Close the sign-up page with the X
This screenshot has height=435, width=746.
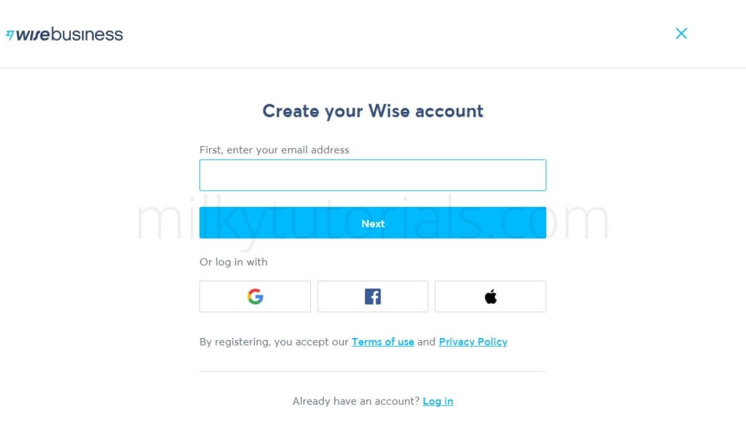point(681,34)
